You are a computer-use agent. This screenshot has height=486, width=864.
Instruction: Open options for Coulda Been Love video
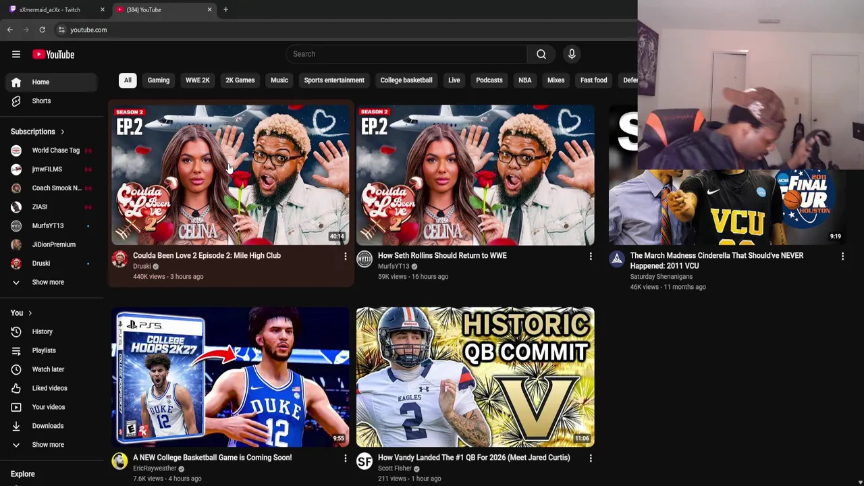point(345,256)
